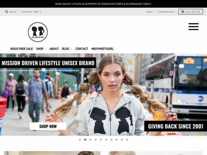The height and width of the screenshot is (155, 207).
Task: Open the SHOP menu item
Action: pos(40,49)
